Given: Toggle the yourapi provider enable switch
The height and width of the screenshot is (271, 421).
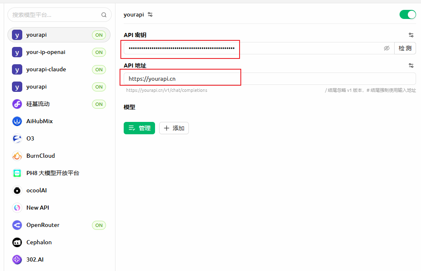Looking at the screenshot, I should point(407,14).
